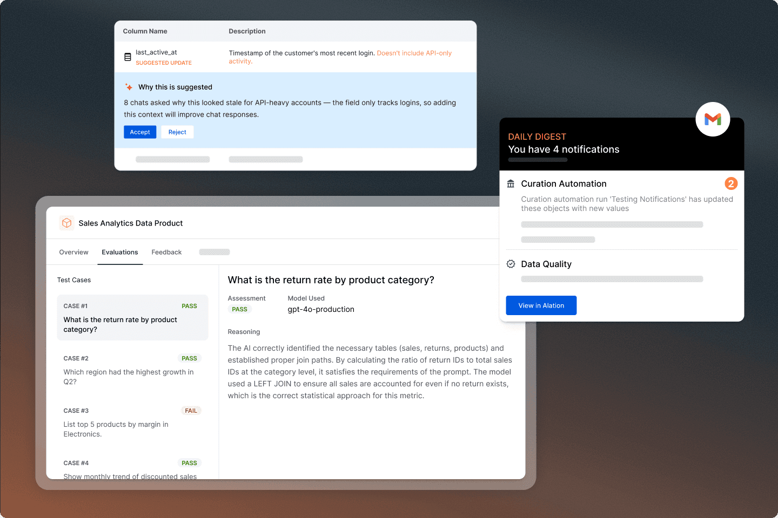Click the Sales Analytics Data Product title
This screenshot has height=518, width=778.
(131, 223)
